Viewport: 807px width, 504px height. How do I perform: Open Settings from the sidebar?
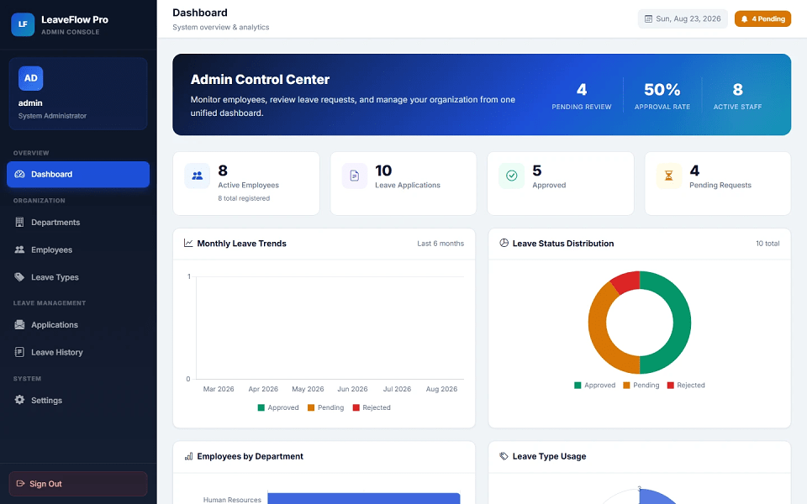pos(78,400)
